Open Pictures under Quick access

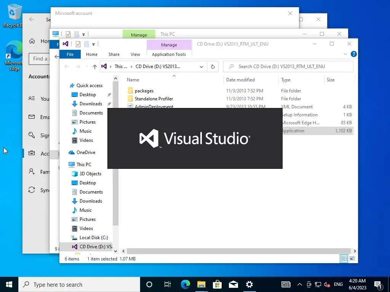tap(87, 122)
